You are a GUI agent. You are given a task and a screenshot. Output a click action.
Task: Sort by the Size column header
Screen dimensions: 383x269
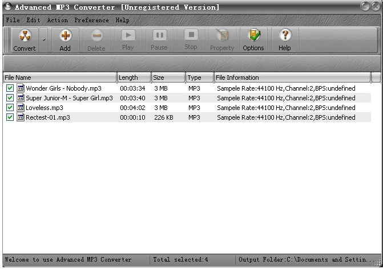pos(168,78)
